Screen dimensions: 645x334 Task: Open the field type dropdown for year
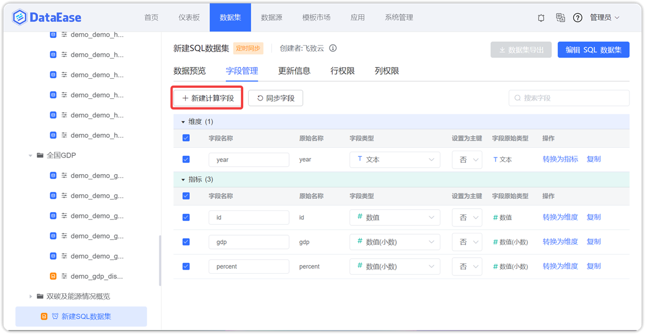(395, 160)
